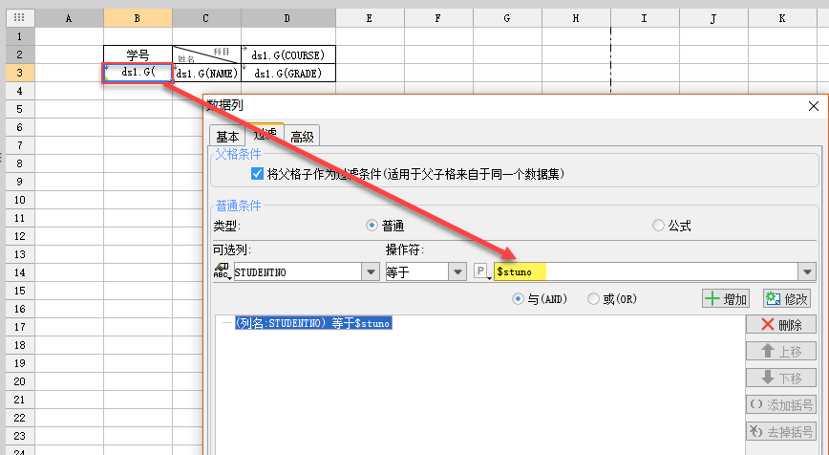
Task: Select row 17 header
Action: pos(19,327)
